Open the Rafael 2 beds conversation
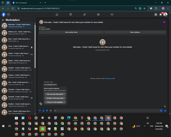Viewport: 171px width, 137px height. tap(17, 62)
